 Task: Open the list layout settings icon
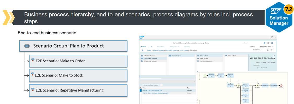268,43
